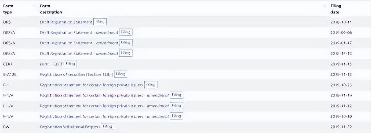This screenshot has width=371, height=133.
Task: Click Filing button in the 8-A12B row
Action: (x=121, y=74)
